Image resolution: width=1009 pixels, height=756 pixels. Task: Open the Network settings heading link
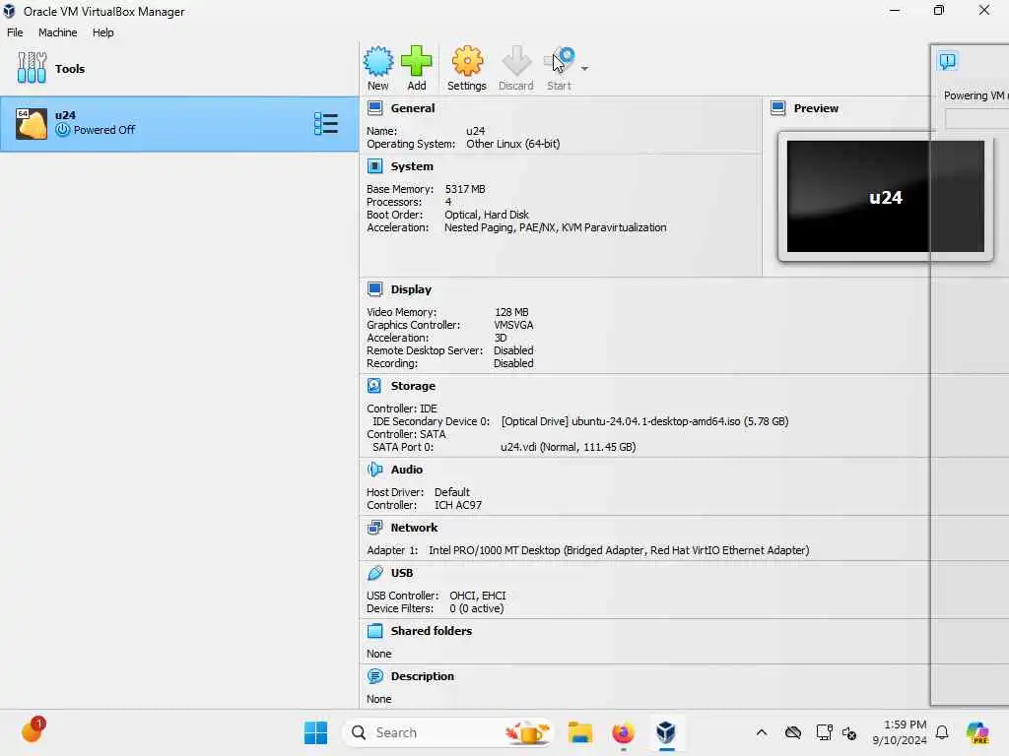[414, 528]
